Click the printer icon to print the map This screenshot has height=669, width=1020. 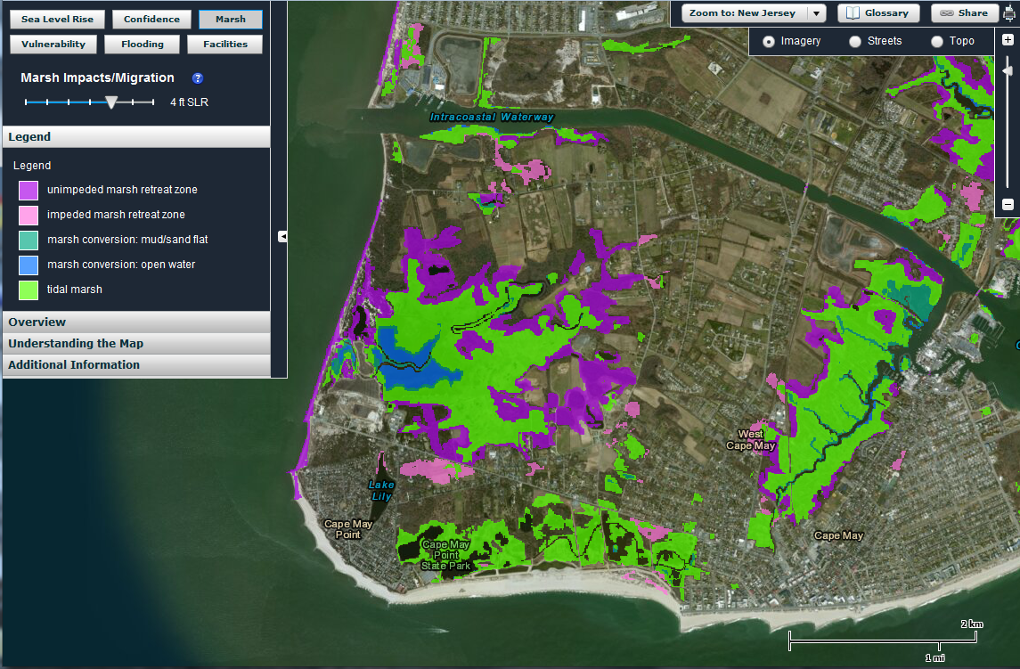coord(1009,13)
